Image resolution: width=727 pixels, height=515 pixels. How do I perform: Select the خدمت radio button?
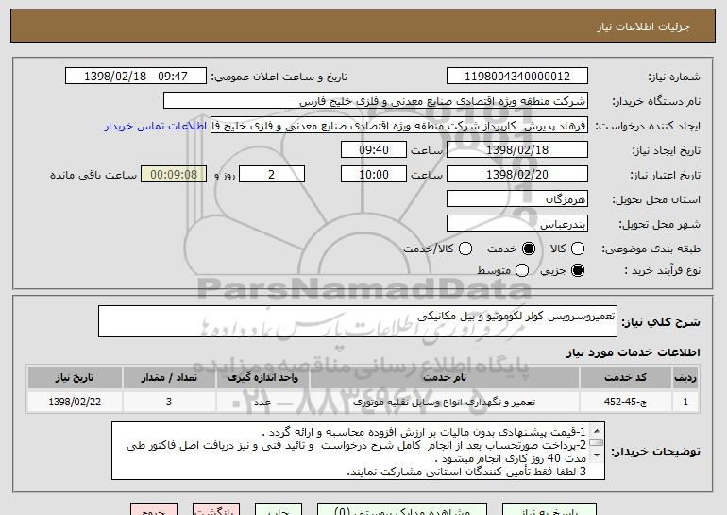(x=529, y=249)
